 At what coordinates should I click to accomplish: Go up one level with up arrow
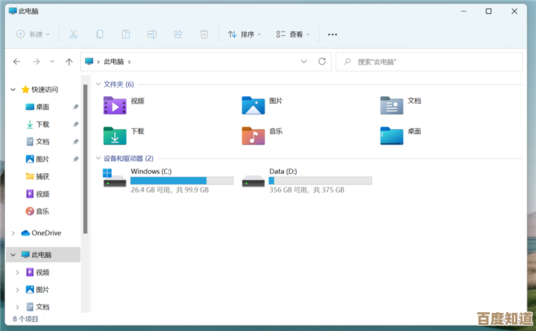69,62
